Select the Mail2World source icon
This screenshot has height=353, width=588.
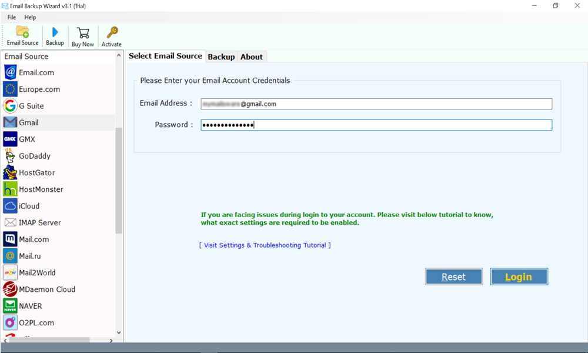pos(10,273)
